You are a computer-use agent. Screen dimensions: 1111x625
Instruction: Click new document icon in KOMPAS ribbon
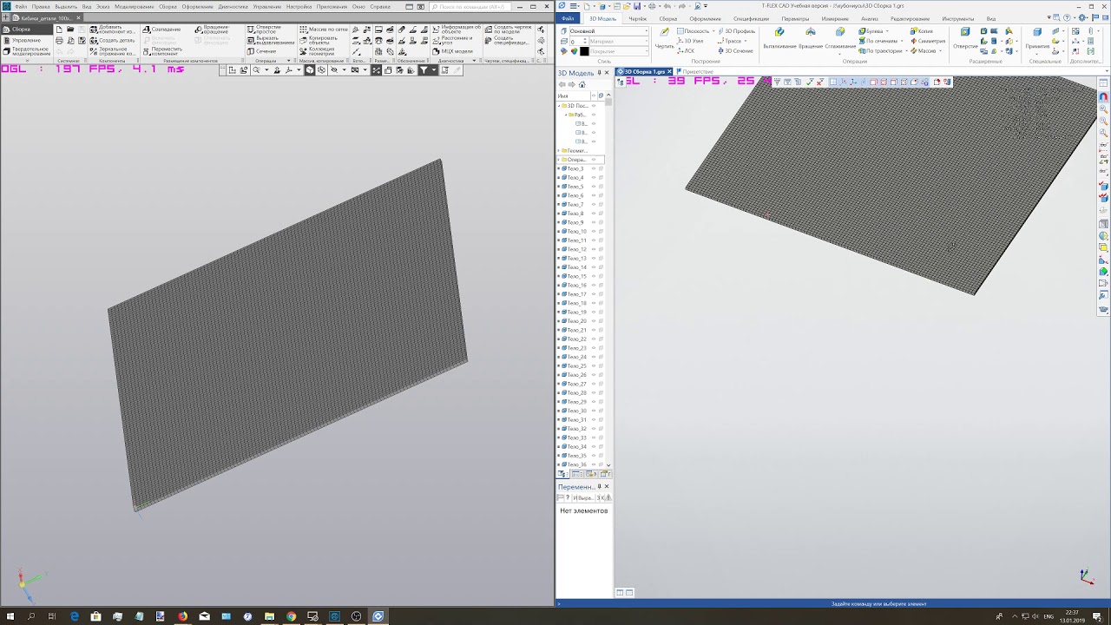[59, 30]
